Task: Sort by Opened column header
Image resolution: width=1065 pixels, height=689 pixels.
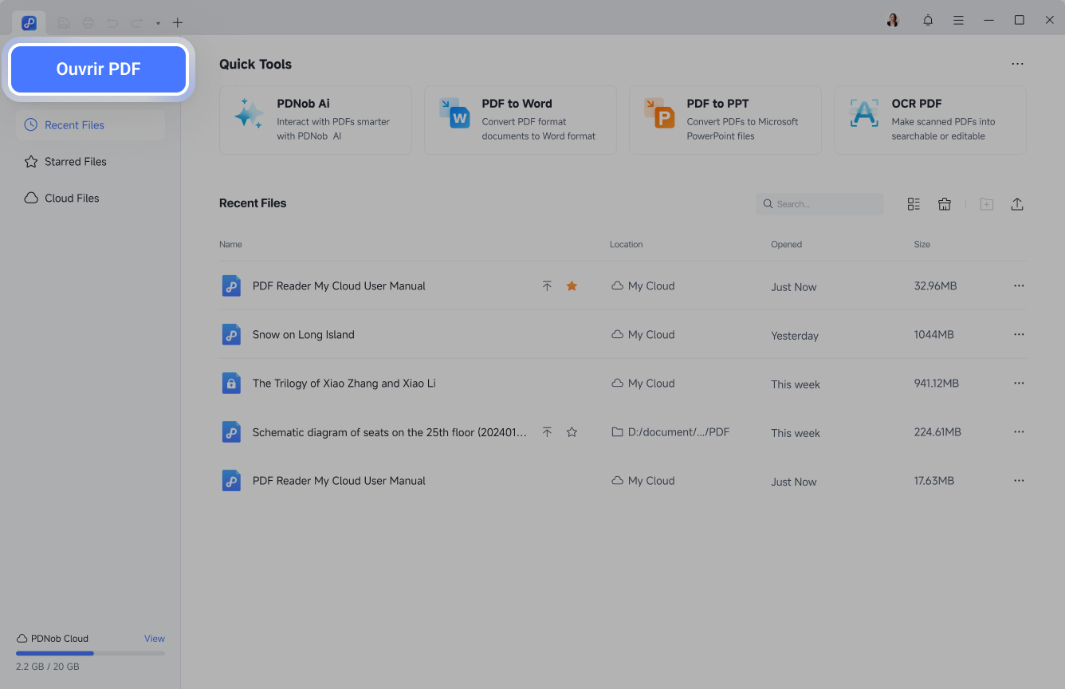Action: (787, 245)
